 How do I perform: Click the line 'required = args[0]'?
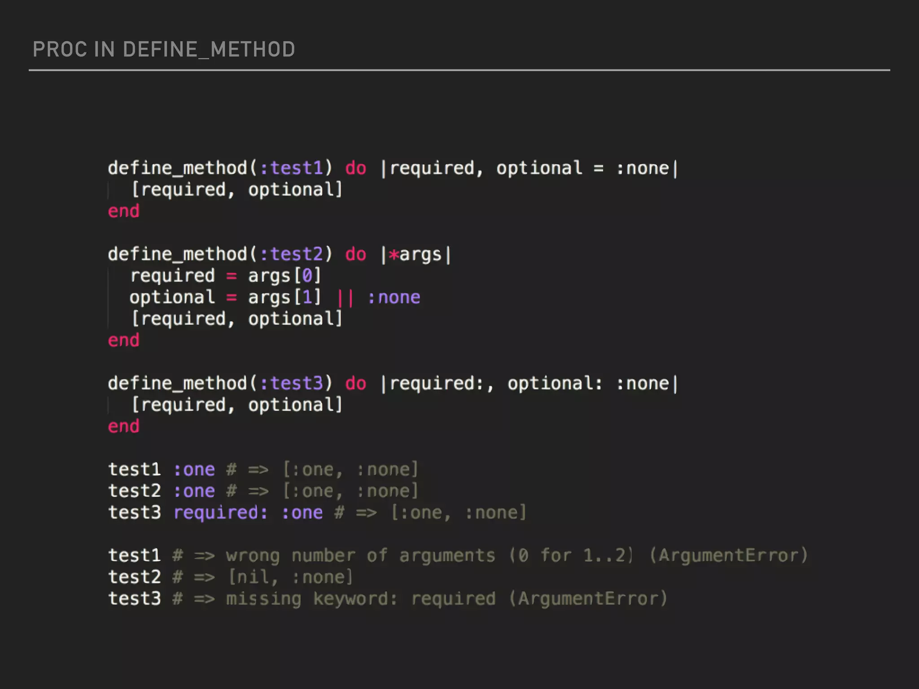pyautogui.click(x=226, y=276)
